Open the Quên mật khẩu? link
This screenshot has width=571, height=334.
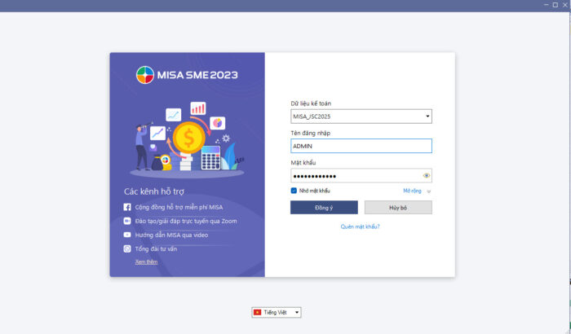[x=360, y=226]
